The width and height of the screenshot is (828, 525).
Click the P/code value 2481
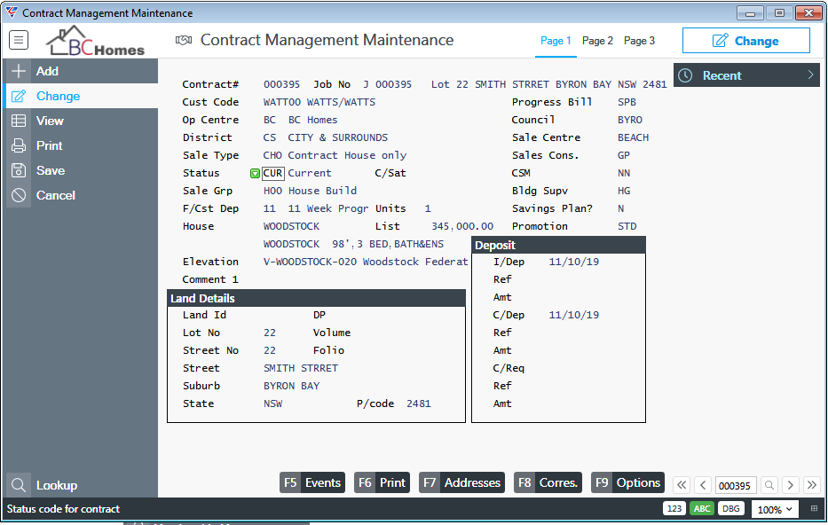pyautogui.click(x=419, y=404)
